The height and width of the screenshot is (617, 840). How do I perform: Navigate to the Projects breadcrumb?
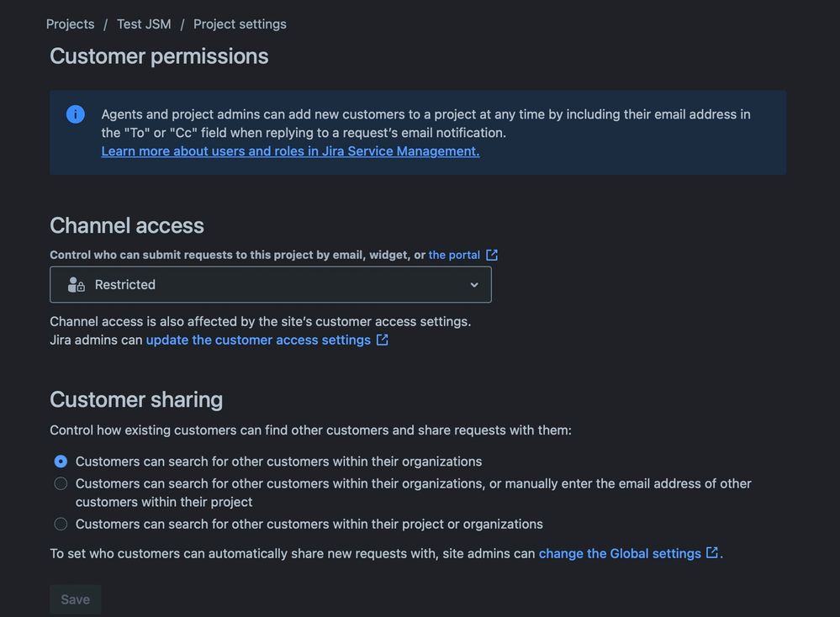(70, 24)
